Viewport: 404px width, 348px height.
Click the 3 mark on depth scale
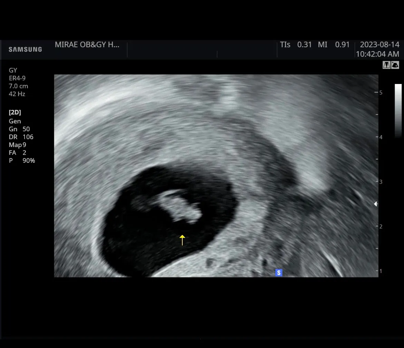(381, 182)
